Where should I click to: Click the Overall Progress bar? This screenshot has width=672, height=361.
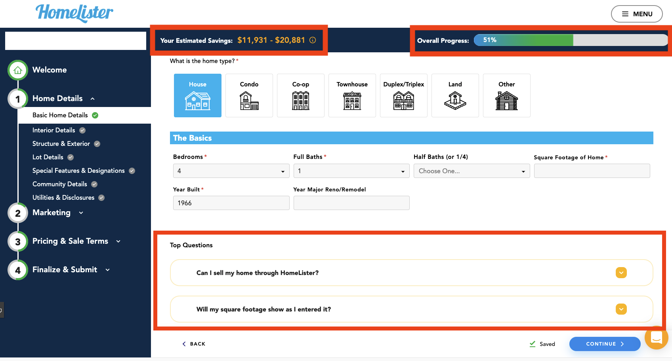click(x=571, y=40)
